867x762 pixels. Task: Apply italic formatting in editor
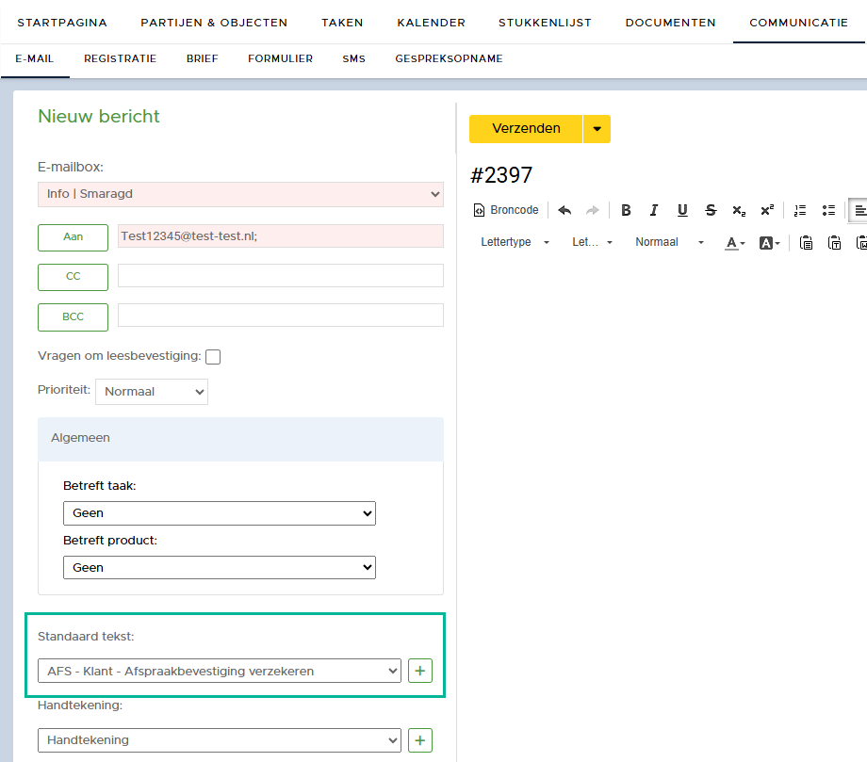(x=654, y=210)
